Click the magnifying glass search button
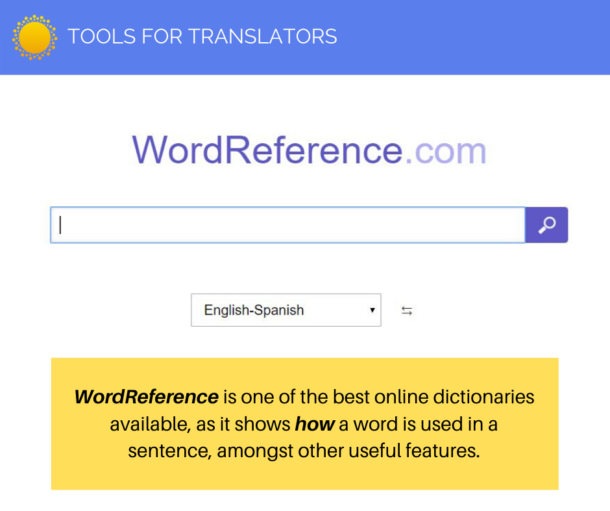610x511 pixels. point(546,225)
